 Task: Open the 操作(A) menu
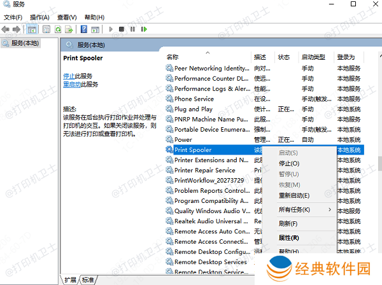pyautogui.click(x=39, y=17)
